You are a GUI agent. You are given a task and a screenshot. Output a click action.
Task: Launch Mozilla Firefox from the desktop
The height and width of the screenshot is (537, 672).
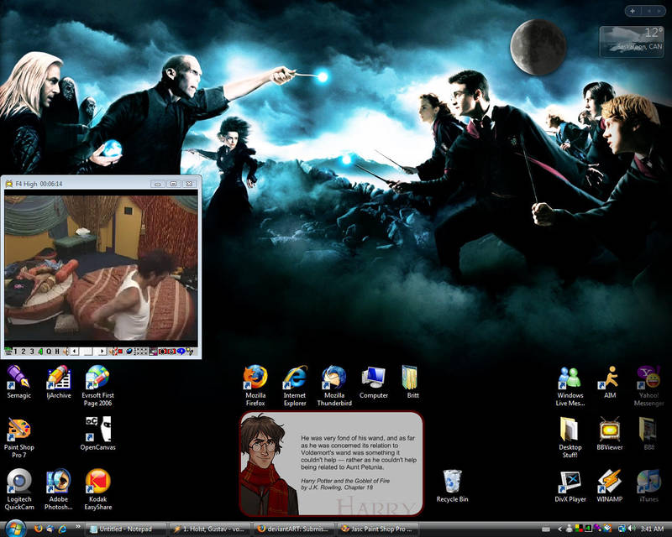255,385
